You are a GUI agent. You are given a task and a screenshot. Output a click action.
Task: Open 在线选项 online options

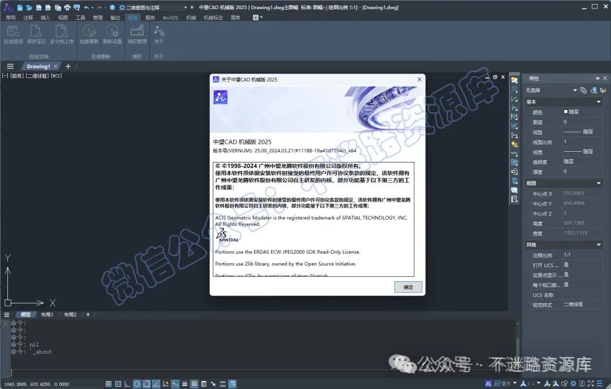click(13, 35)
